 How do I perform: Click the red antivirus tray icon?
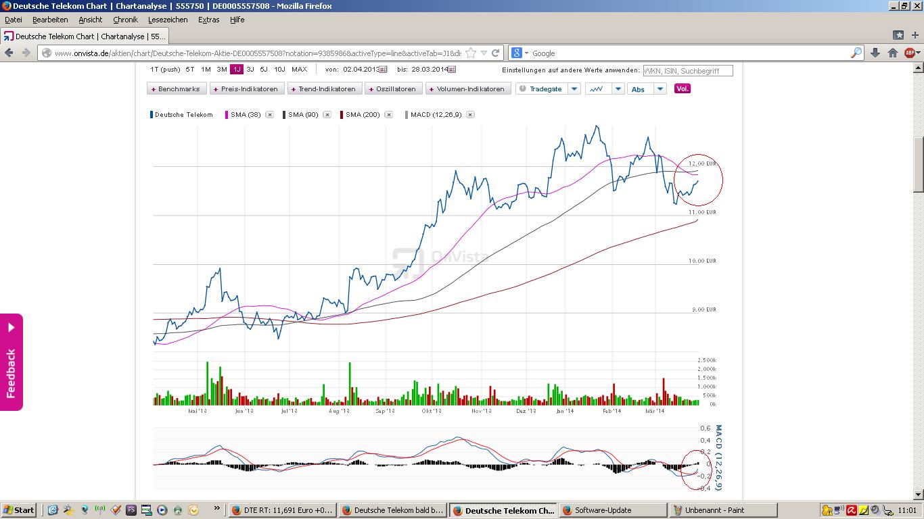coord(852,511)
